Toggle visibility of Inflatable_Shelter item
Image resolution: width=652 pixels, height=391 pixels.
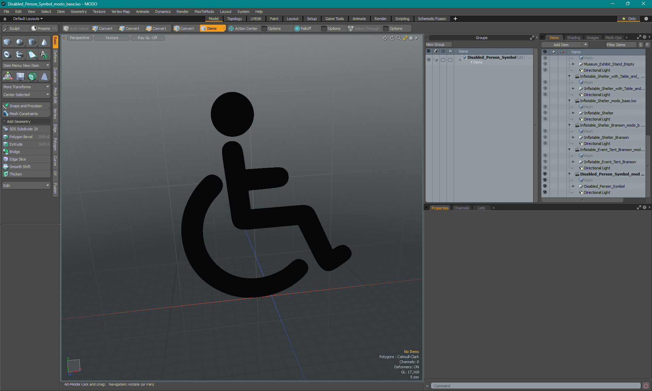[x=545, y=113]
